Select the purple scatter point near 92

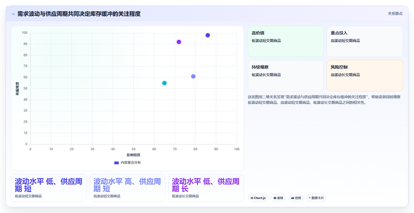pos(179,42)
